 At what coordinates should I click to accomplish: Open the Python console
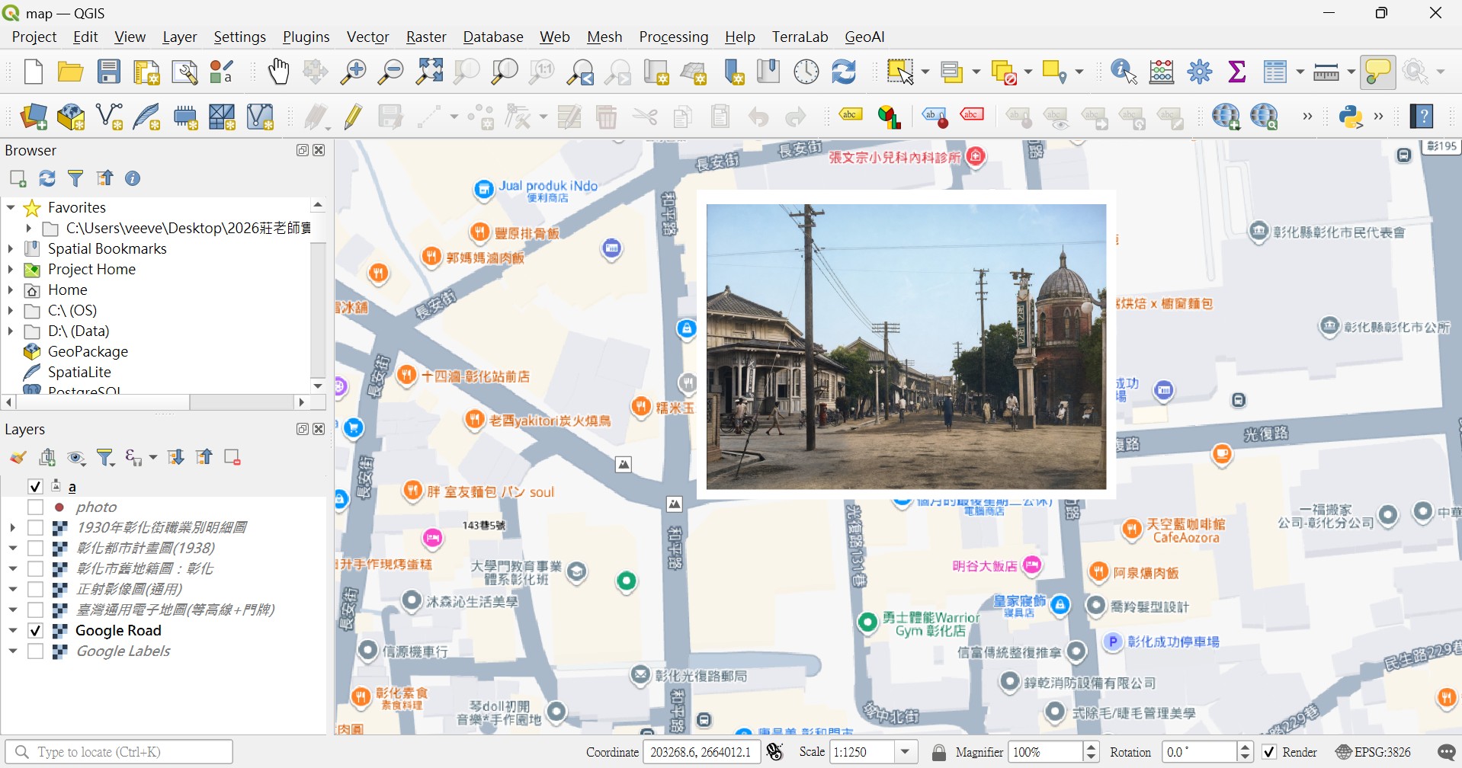click(1351, 117)
